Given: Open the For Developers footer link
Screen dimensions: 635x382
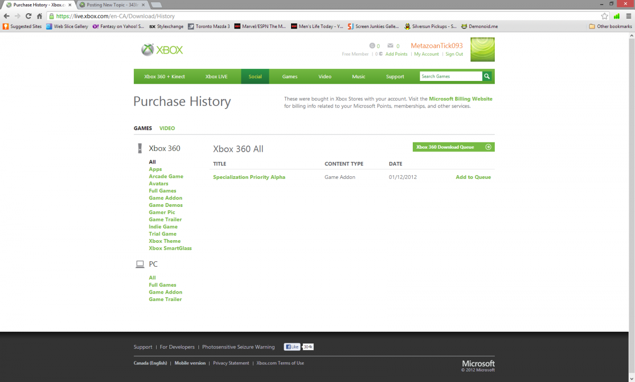Looking at the screenshot, I should pos(177,347).
